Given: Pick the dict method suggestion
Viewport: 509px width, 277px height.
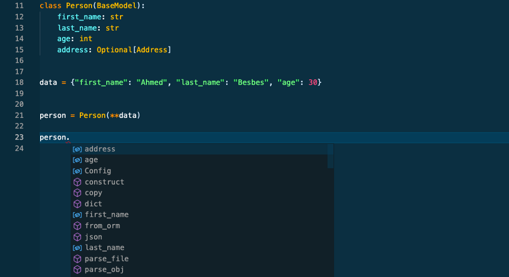Looking at the screenshot, I should [199, 204].
